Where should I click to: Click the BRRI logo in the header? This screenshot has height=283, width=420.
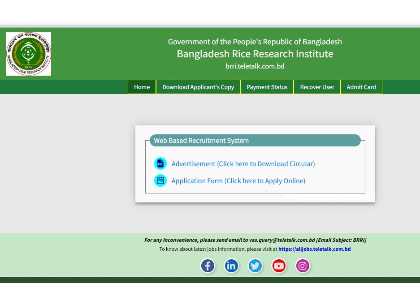29,54
